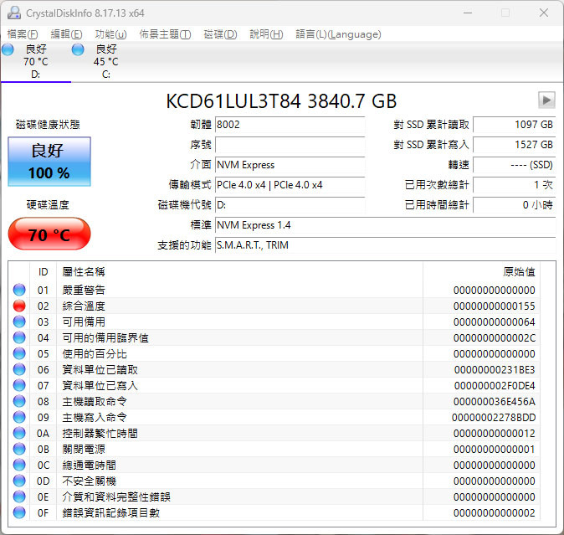Click the blue orb for attribute 08 主機讀取命令

[19, 401]
